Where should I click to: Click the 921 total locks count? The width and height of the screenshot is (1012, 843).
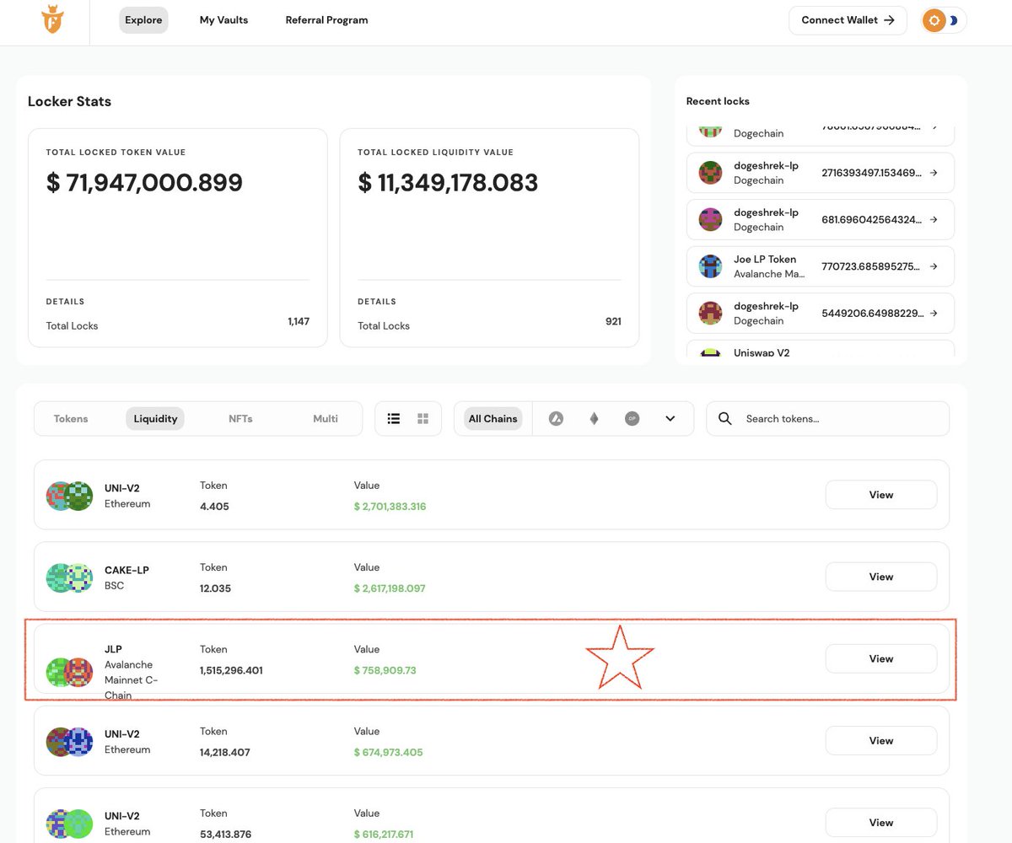(x=613, y=321)
